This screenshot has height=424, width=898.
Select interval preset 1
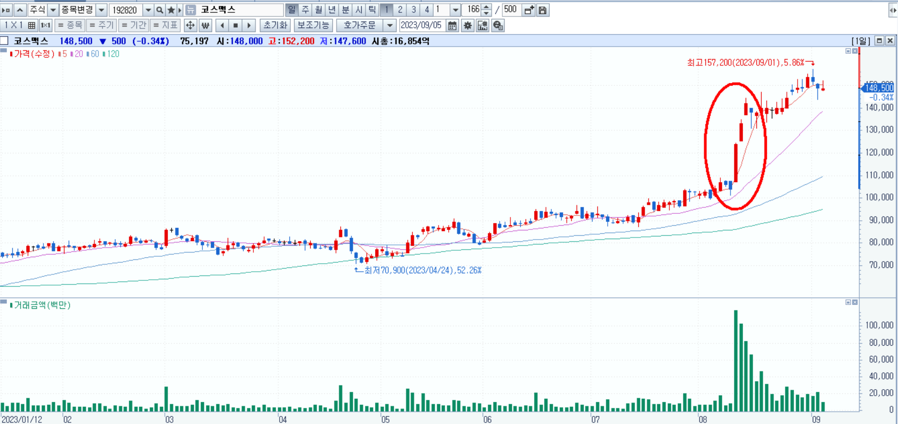coord(386,10)
